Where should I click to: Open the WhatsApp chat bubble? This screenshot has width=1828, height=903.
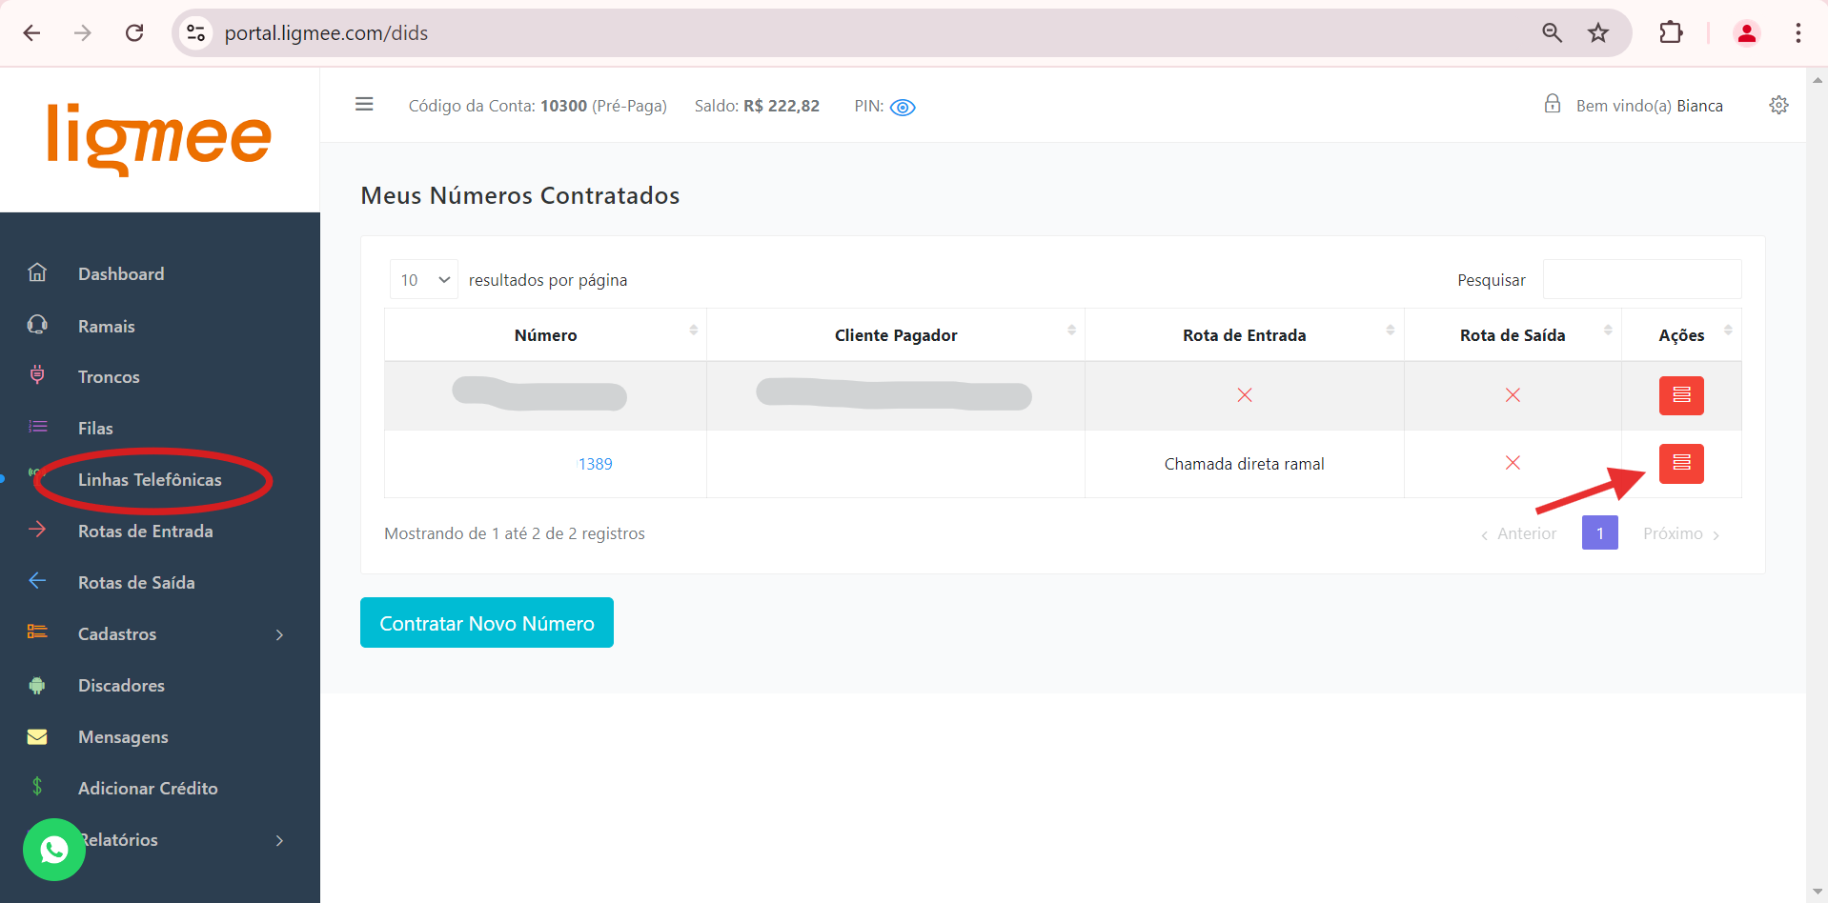click(54, 849)
